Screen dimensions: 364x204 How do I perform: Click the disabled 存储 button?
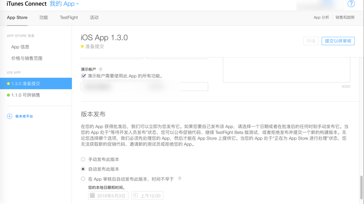click(x=311, y=41)
